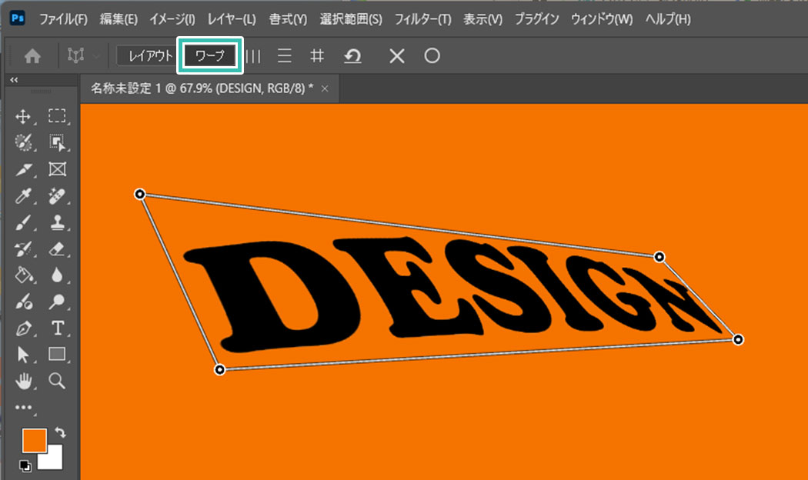This screenshot has height=480, width=808.
Task: Select the Pen tool
Action: (23, 328)
